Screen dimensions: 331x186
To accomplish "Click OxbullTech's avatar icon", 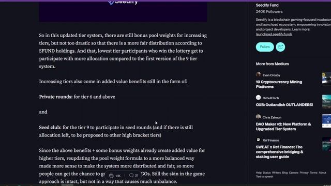I will [258, 98].
